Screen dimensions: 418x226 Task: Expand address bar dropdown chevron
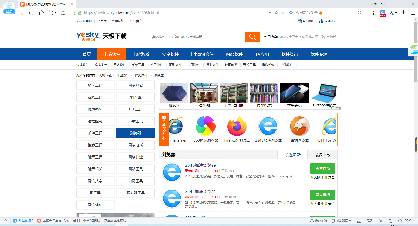click(x=282, y=13)
